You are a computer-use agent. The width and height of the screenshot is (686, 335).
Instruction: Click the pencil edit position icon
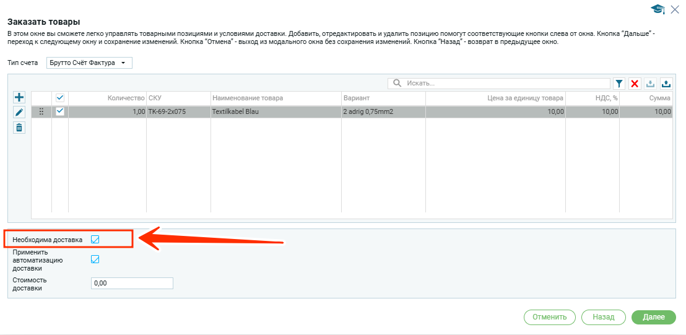point(19,112)
